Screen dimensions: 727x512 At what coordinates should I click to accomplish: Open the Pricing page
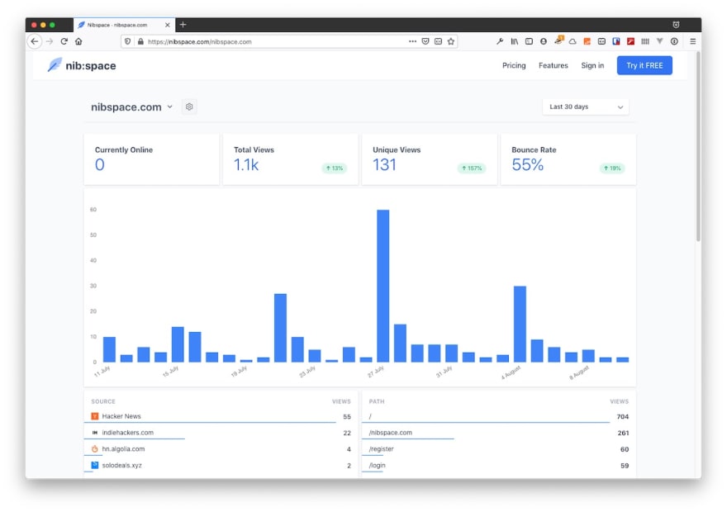pyautogui.click(x=514, y=65)
